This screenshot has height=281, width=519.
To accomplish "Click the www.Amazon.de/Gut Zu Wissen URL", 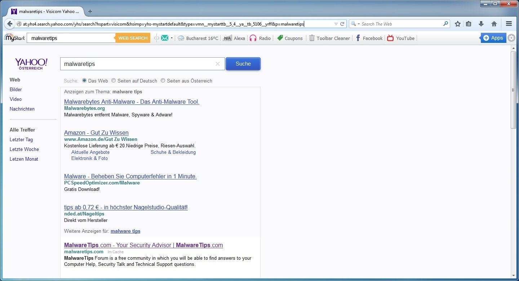I will pos(101,139).
